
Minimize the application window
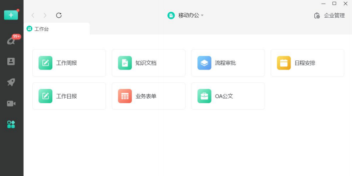(323, 4)
